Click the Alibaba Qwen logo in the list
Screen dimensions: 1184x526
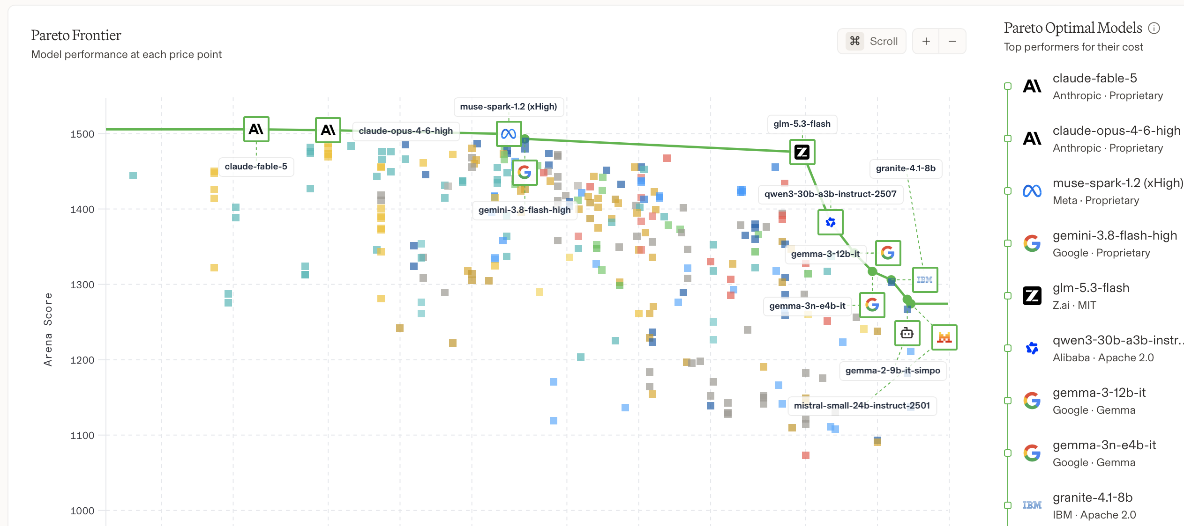(1032, 348)
